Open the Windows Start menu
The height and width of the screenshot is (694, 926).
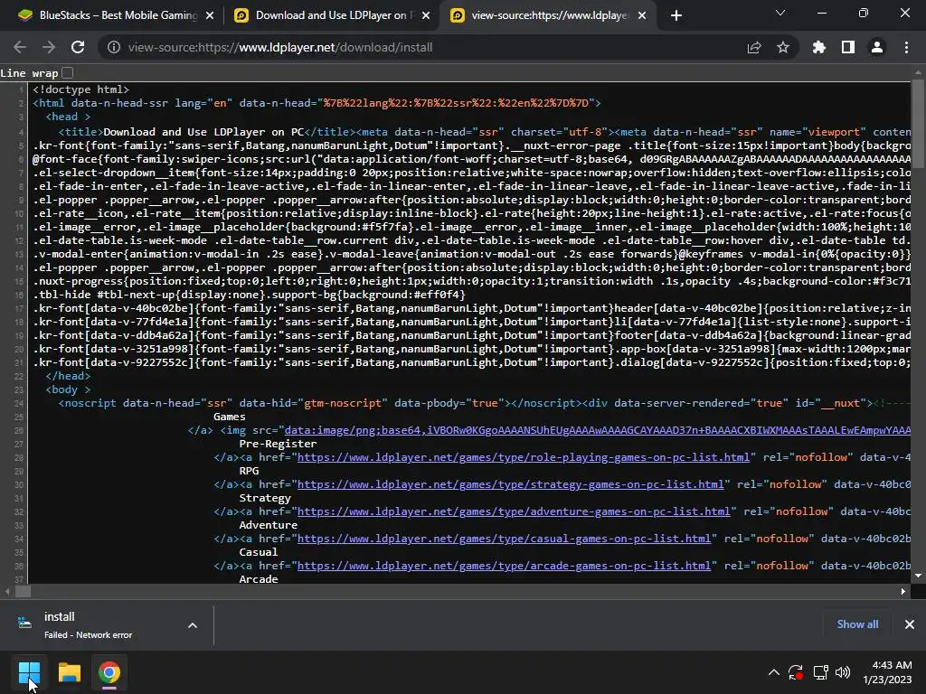coord(29,672)
